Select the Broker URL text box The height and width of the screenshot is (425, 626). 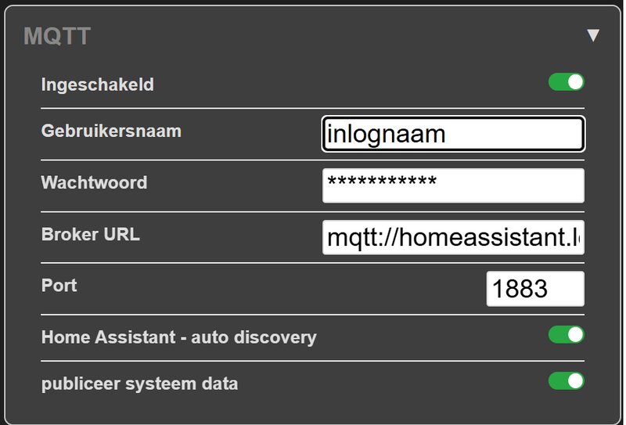(x=453, y=237)
